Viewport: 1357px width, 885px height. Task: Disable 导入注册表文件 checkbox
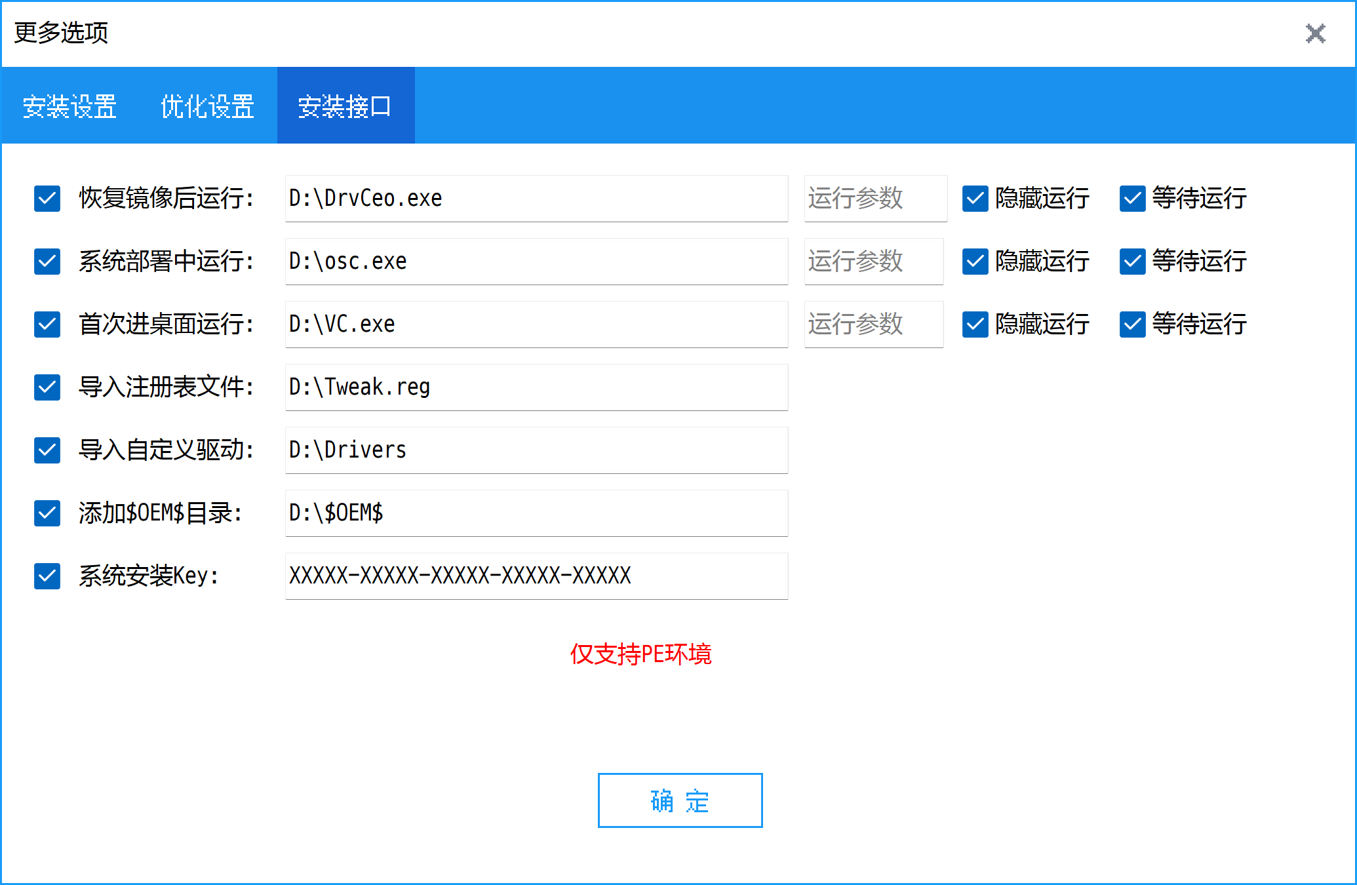[x=47, y=387]
